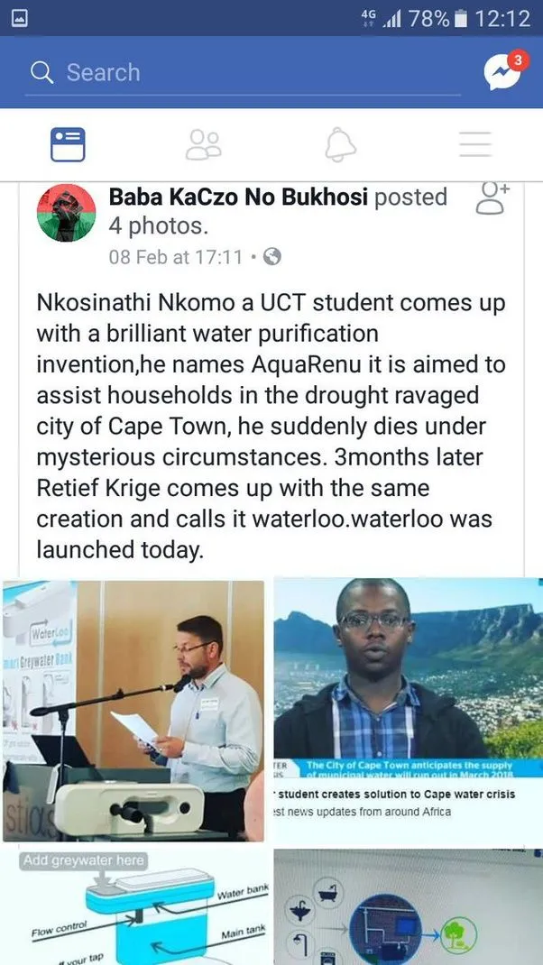The height and width of the screenshot is (965, 543).
Task: Open Messenger chat icon with badge
Action: point(502,73)
